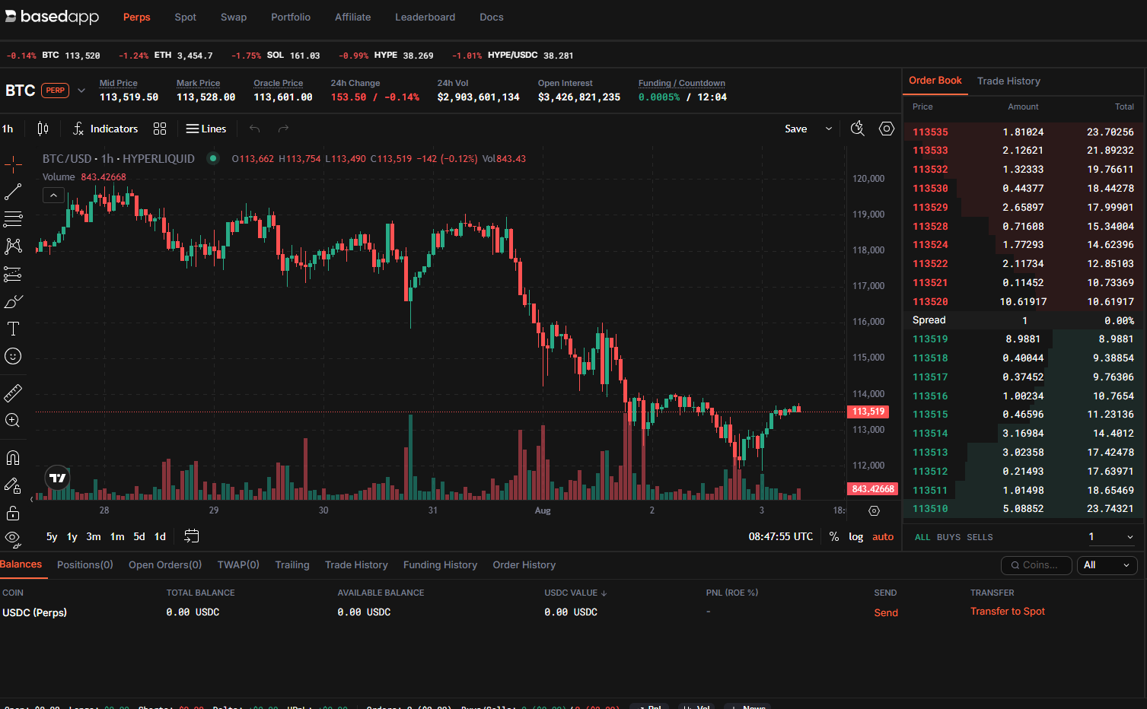This screenshot has height=709, width=1147.
Task: Click the current price label 113,519
Action: coord(868,412)
